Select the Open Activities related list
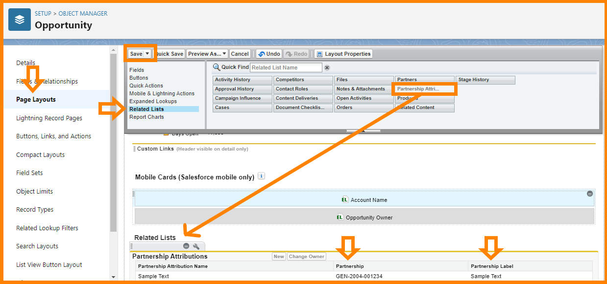Screen dimensions: 607x284 (364, 98)
